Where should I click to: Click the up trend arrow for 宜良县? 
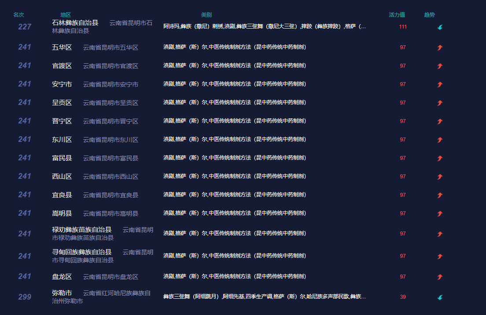tap(440, 195)
